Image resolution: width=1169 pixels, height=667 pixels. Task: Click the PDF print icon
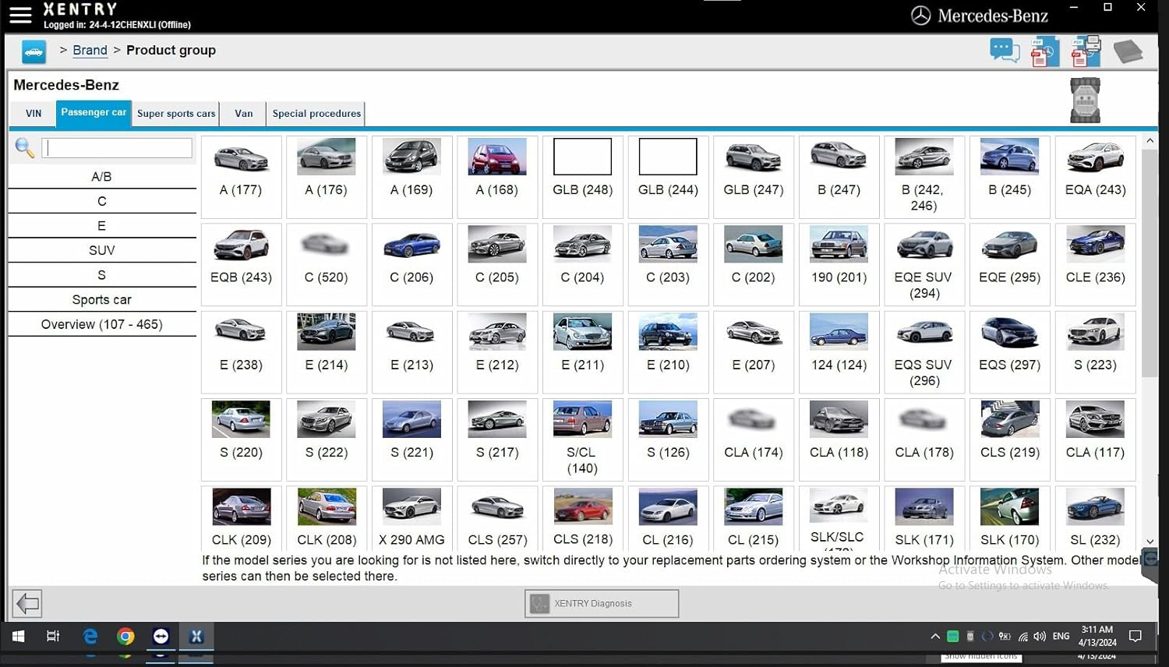(1086, 51)
